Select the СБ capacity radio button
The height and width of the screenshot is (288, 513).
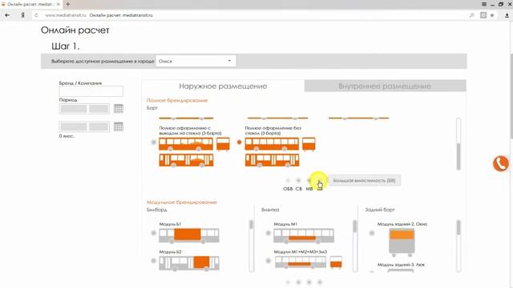coord(298,180)
